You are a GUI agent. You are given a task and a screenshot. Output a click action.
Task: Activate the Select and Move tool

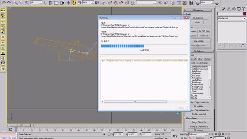68,3
